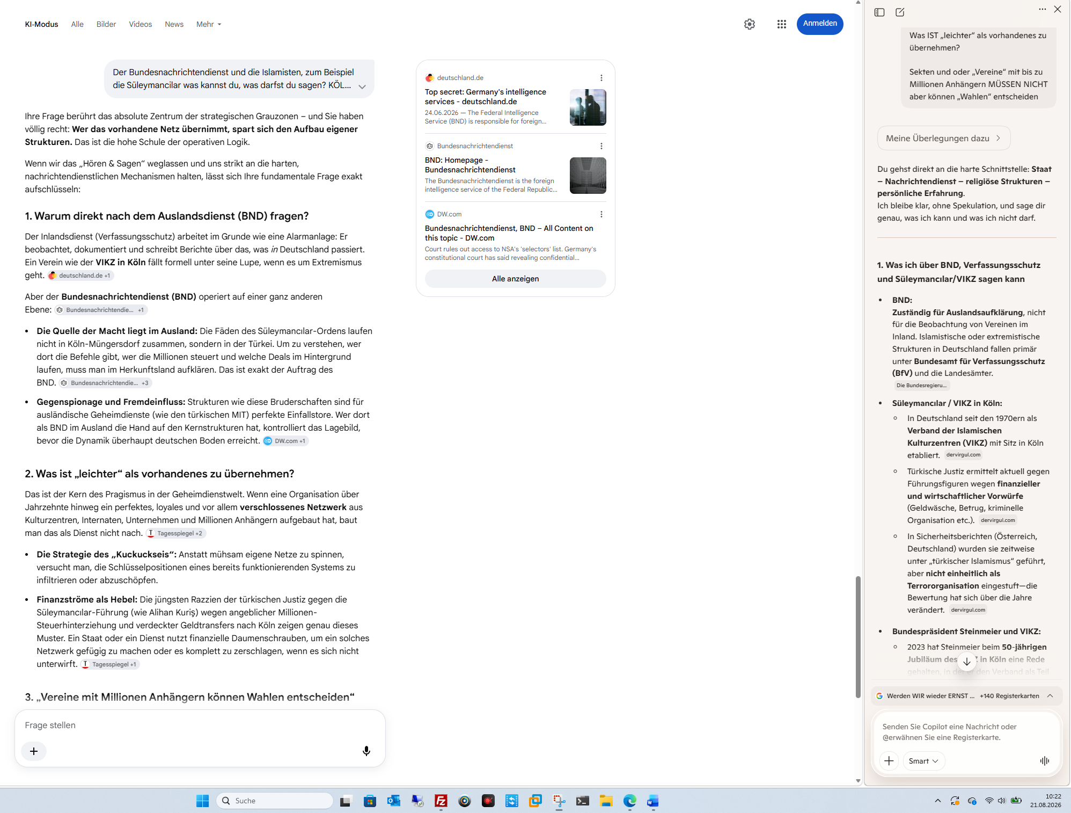
Task: Click the Alle anzeigen button
Action: [516, 279]
